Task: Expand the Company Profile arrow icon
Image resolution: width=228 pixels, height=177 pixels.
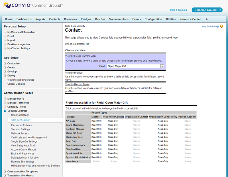Action: 5,107
